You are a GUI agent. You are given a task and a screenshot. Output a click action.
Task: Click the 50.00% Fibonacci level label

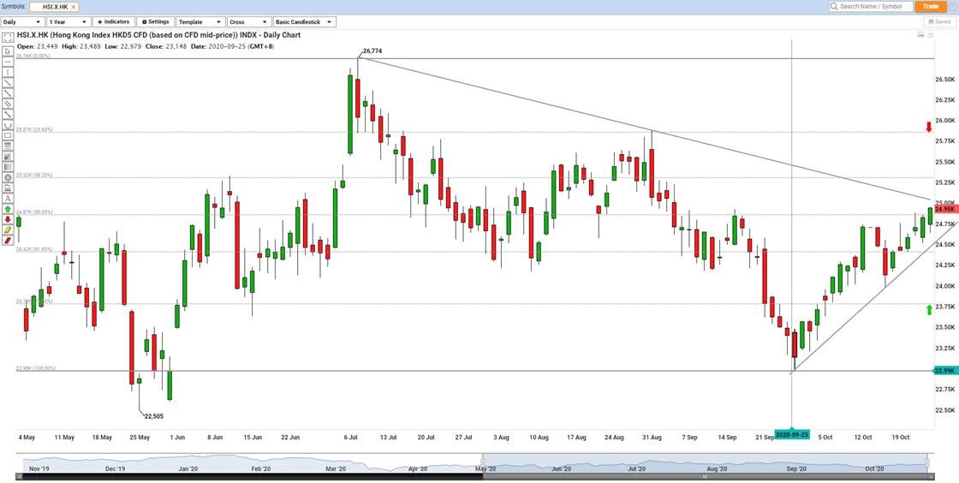[33, 212]
